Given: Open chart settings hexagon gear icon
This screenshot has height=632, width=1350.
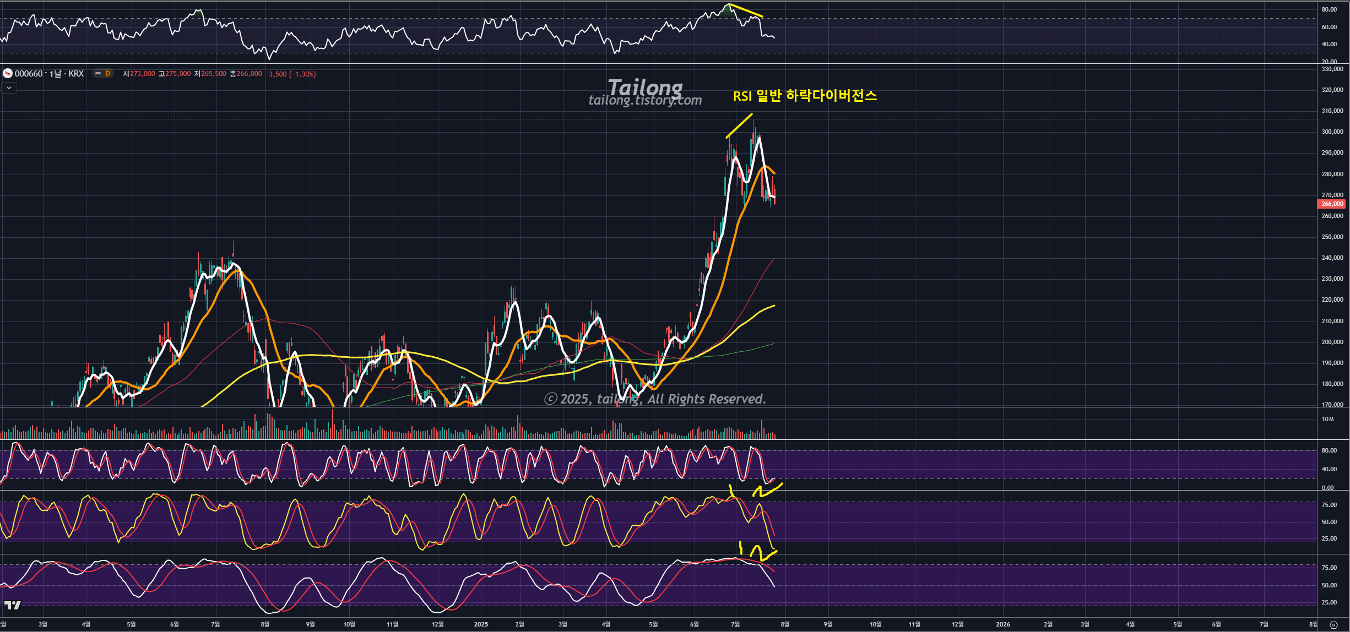Looking at the screenshot, I should coord(1333,625).
